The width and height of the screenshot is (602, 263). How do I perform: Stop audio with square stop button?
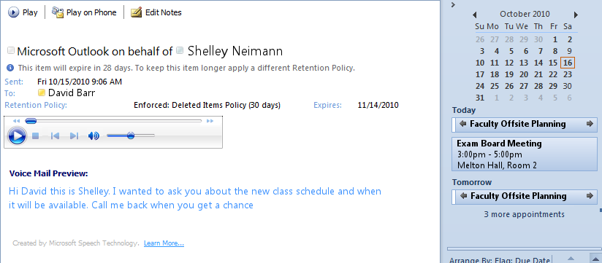[x=35, y=136]
